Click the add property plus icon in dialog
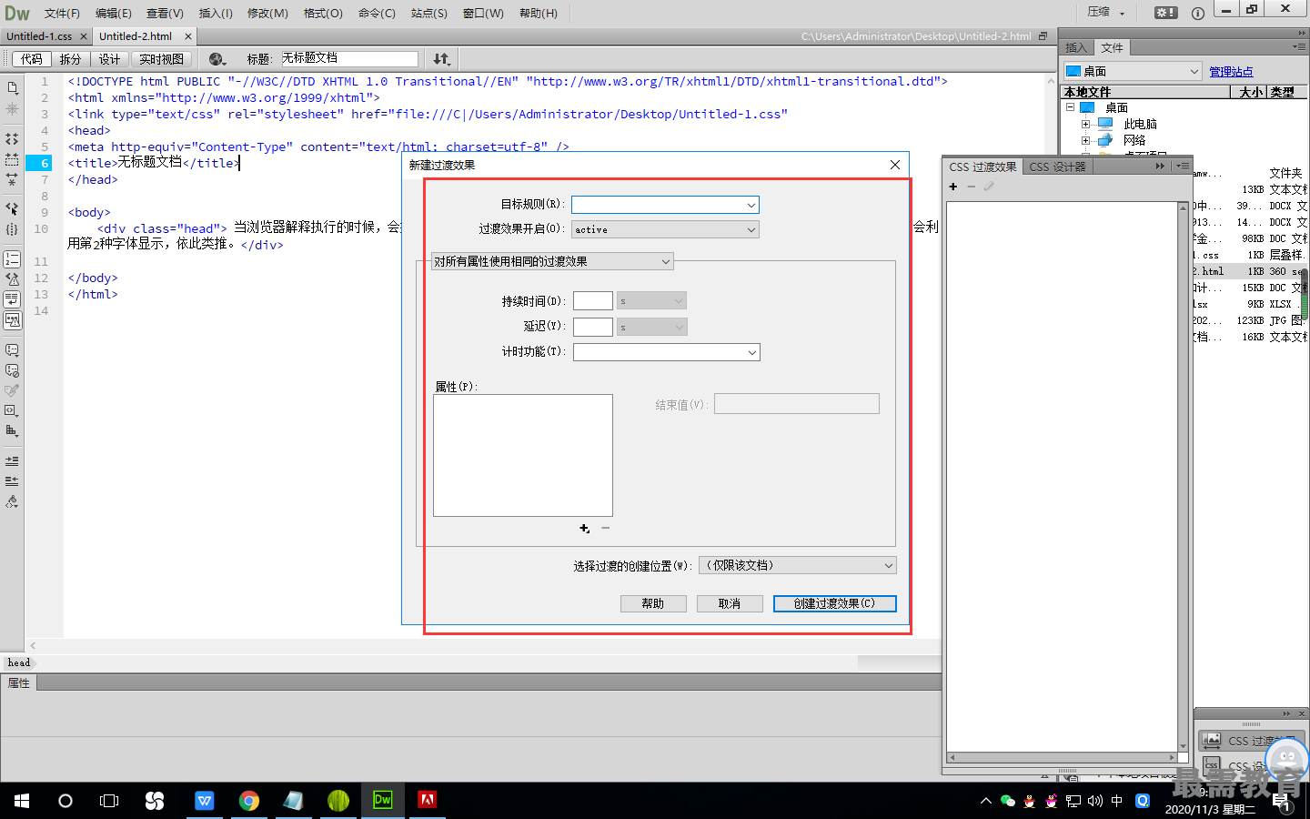The image size is (1310, 819). click(x=585, y=529)
